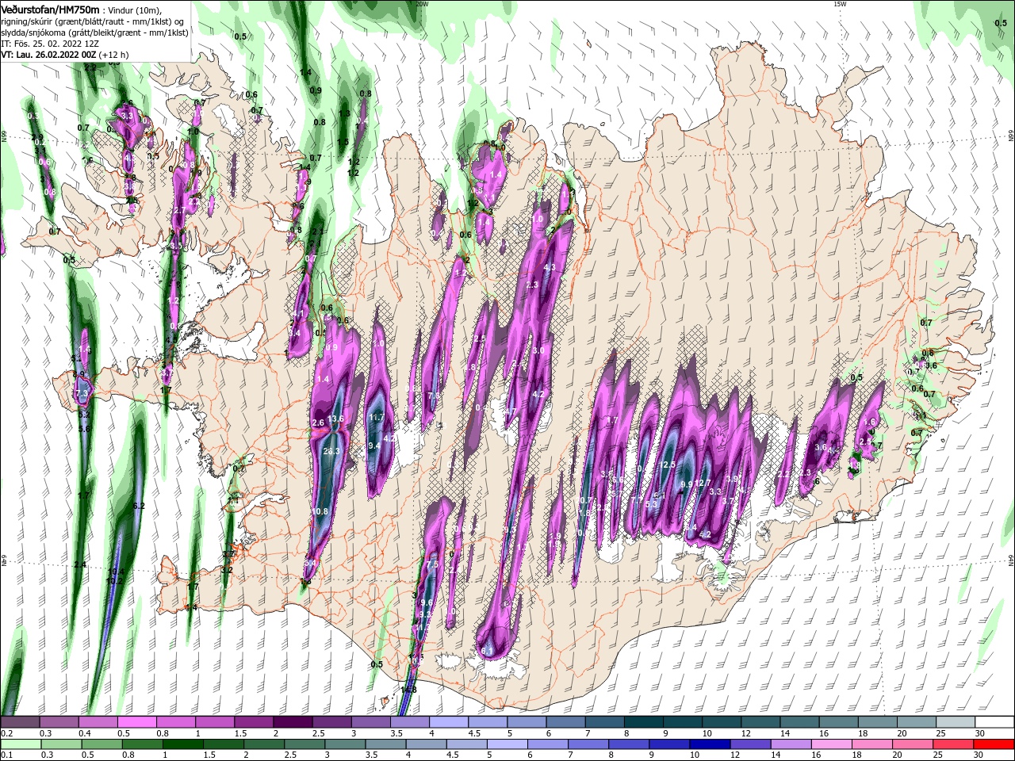1015x761 pixels.
Task: Click the 6.2 rain value over the sea
Action: coord(140,506)
